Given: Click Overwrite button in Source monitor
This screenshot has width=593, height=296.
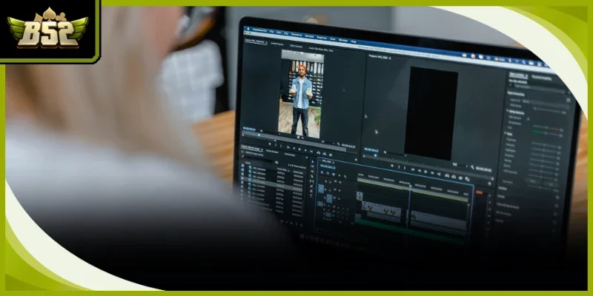Looking at the screenshot, I should point(324,154).
